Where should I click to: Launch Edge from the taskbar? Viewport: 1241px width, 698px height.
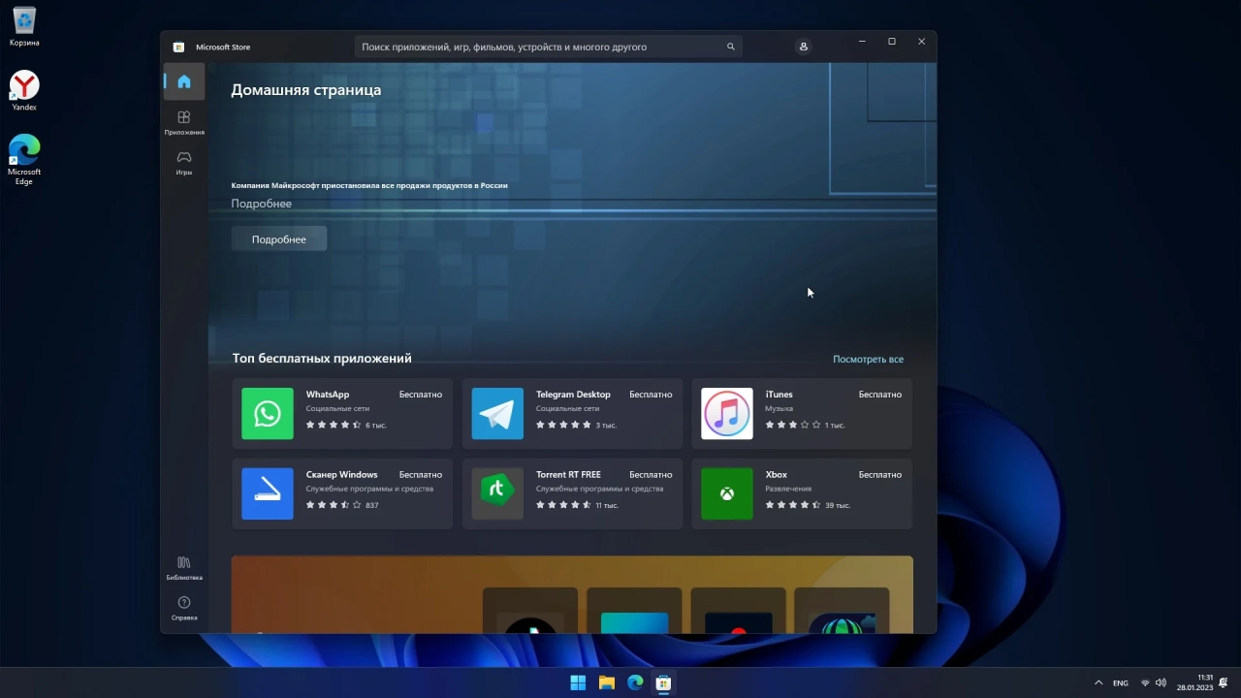tap(635, 682)
